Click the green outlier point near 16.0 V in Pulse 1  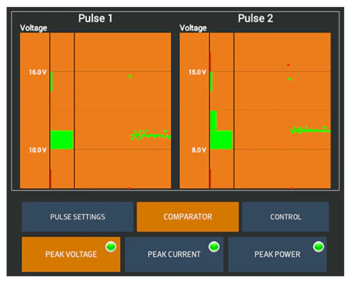pos(130,76)
